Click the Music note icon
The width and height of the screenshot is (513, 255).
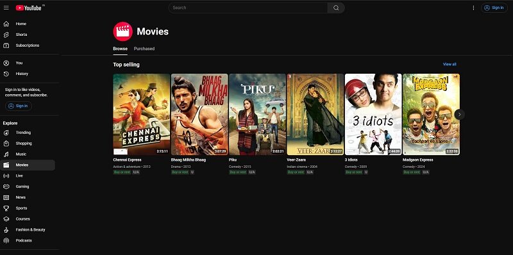pyautogui.click(x=6, y=154)
